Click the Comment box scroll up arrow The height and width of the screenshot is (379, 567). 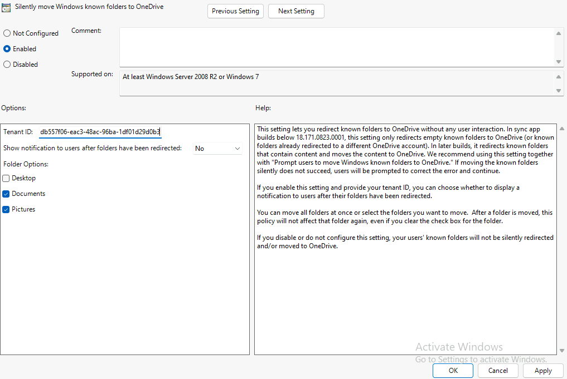[559, 33]
